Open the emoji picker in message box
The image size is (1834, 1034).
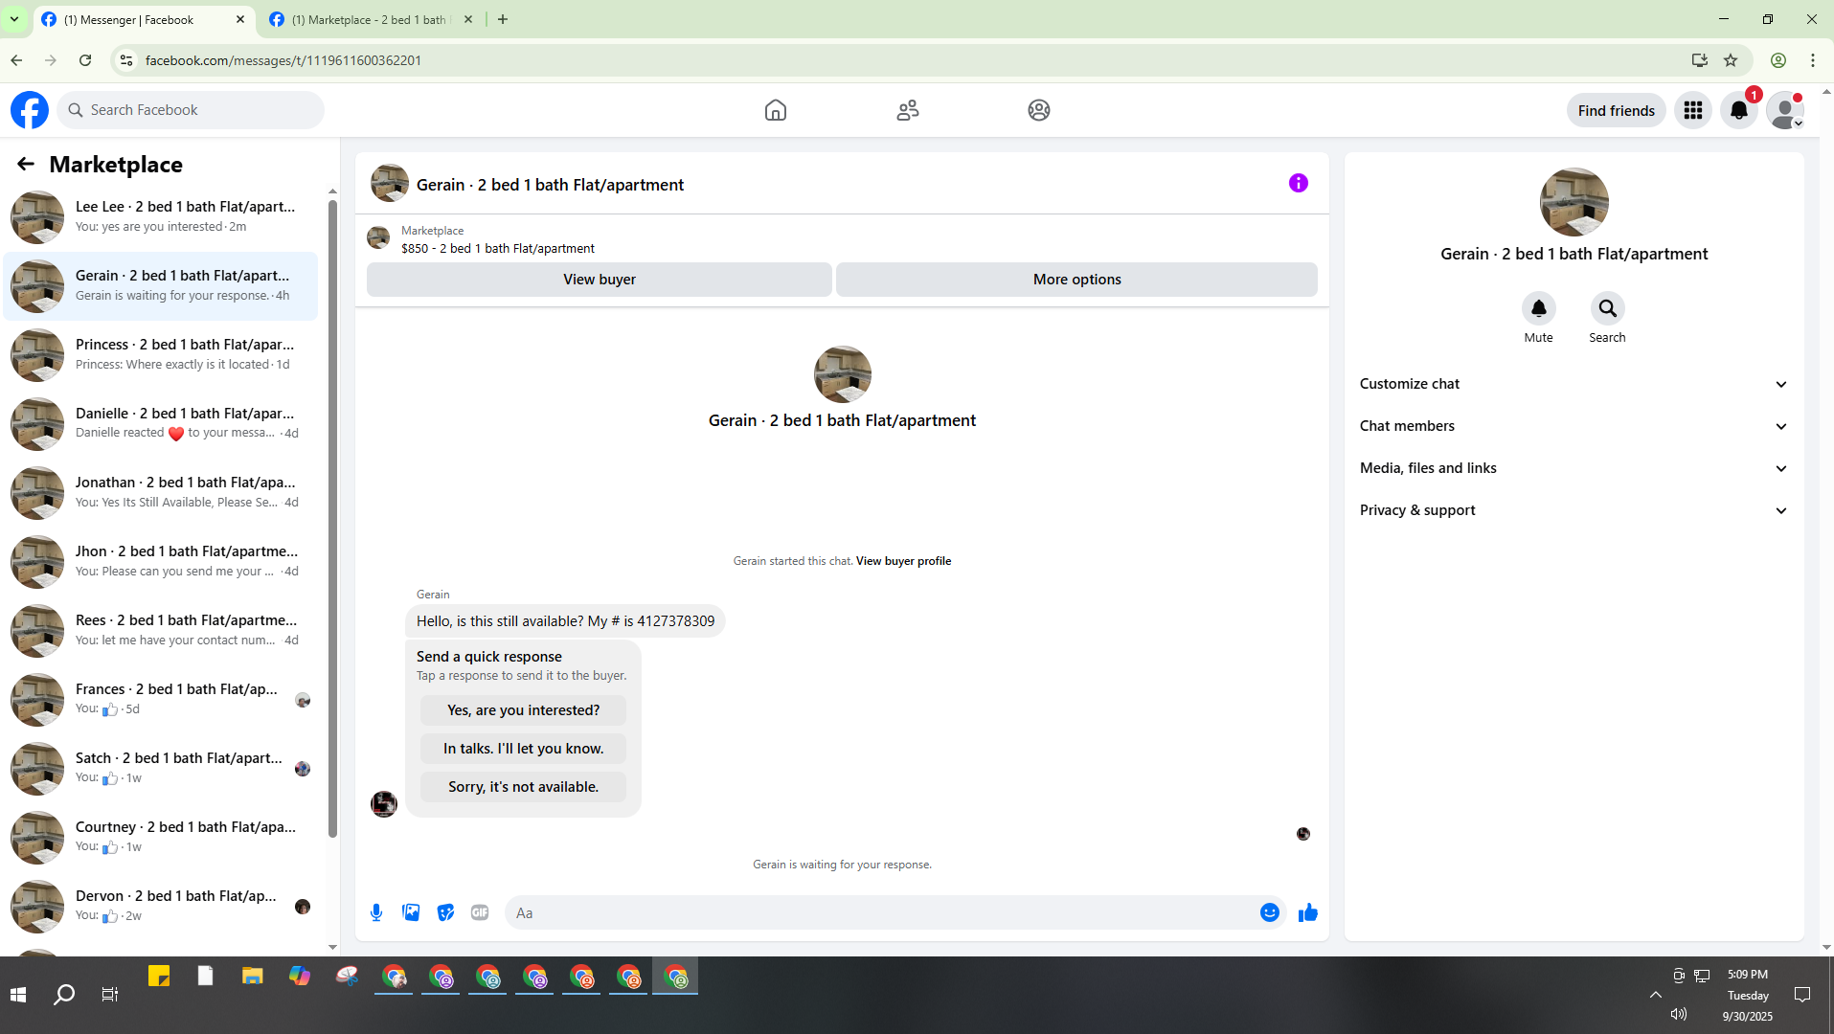tap(1270, 912)
